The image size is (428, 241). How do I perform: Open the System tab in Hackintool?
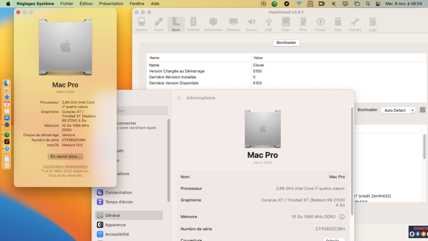141,24
